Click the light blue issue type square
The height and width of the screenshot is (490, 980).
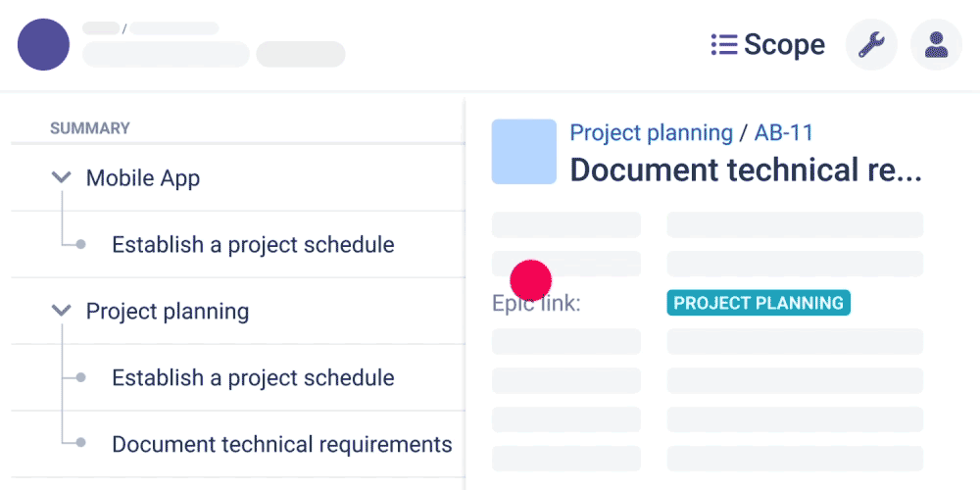click(523, 151)
